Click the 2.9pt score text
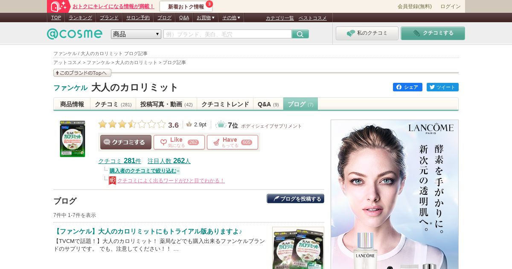 click(x=200, y=125)
